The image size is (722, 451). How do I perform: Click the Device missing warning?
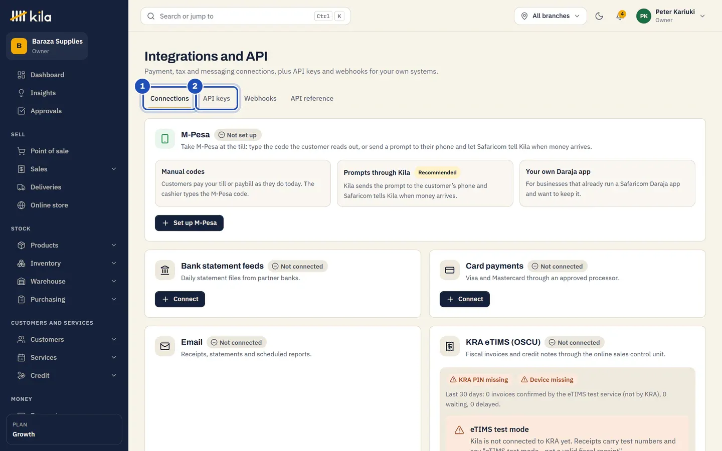tap(547, 380)
